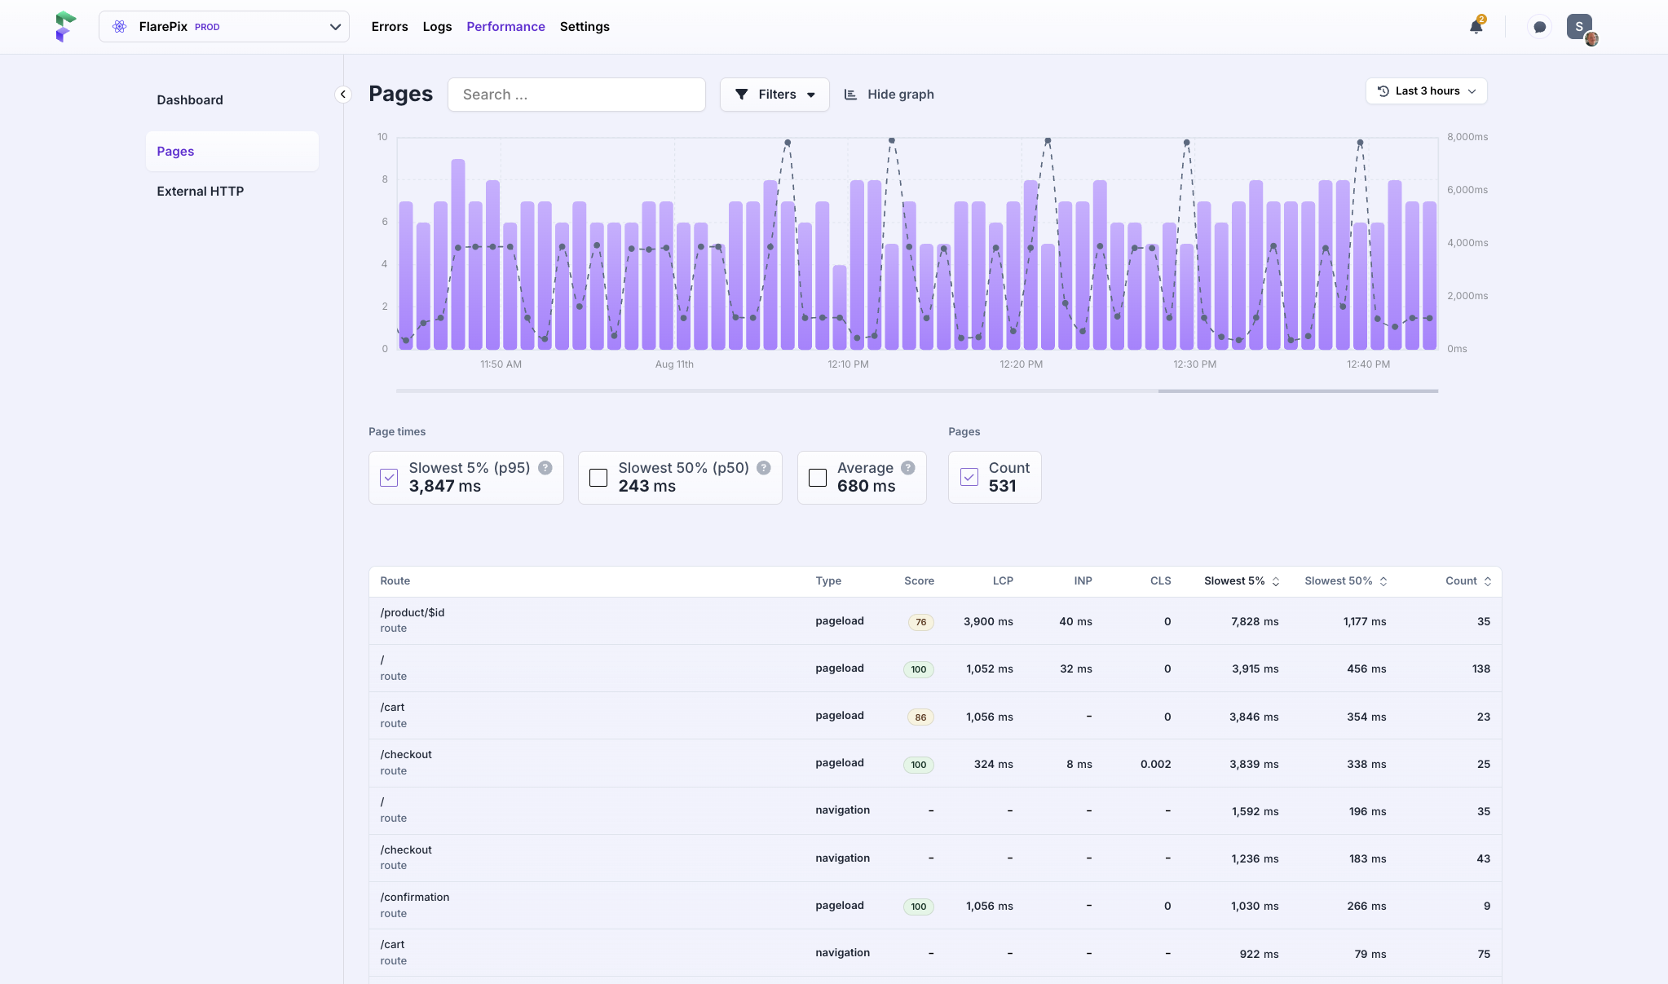Click the Score column header
The image size is (1668, 984).
point(919,581)
